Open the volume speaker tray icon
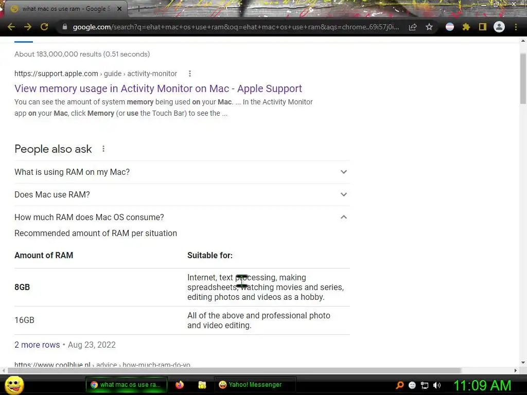 pos(437,385)
